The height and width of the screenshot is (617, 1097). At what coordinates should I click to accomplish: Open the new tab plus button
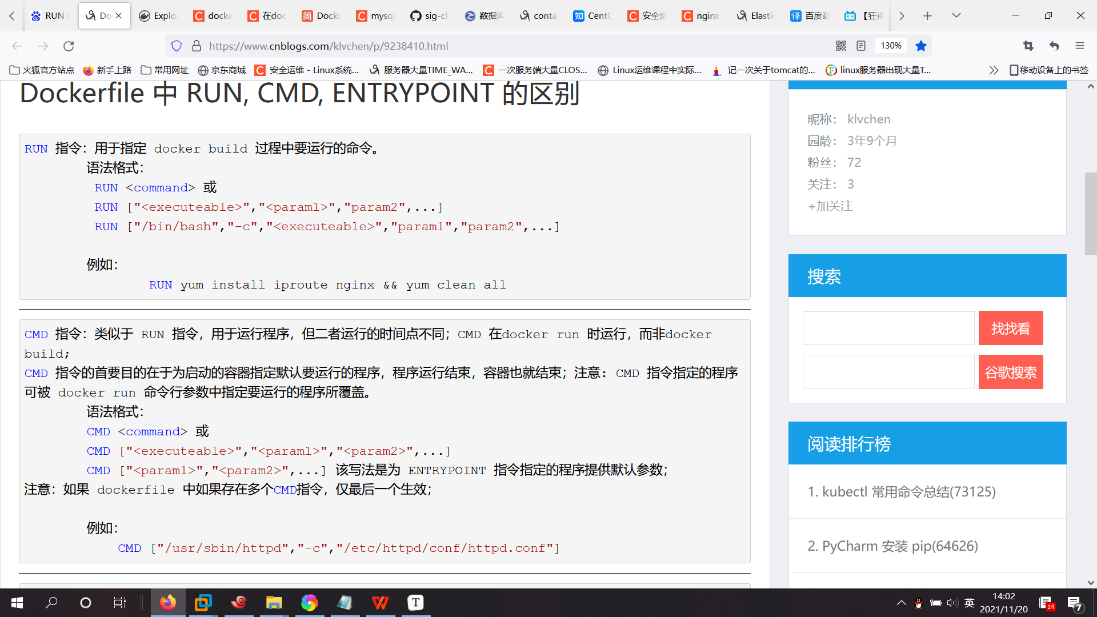[x=927, y=16]
